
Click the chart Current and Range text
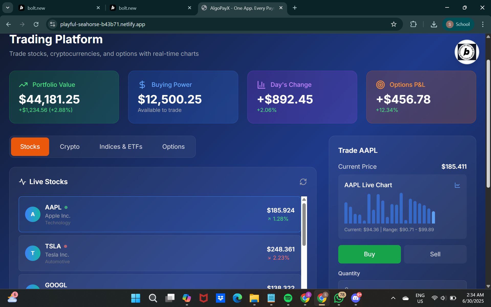click(x=389, y=230)
